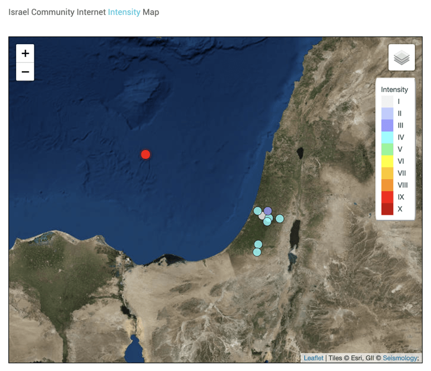Click the southernmost cyan report marker

pyautogui.click(x=257, y=252)
